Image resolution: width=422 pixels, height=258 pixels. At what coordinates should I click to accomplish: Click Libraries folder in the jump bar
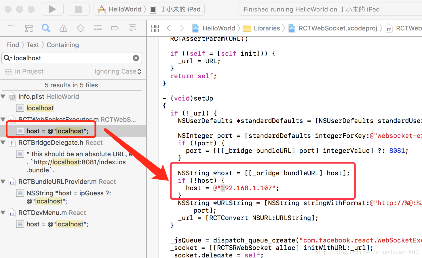[x=261, y=28]
